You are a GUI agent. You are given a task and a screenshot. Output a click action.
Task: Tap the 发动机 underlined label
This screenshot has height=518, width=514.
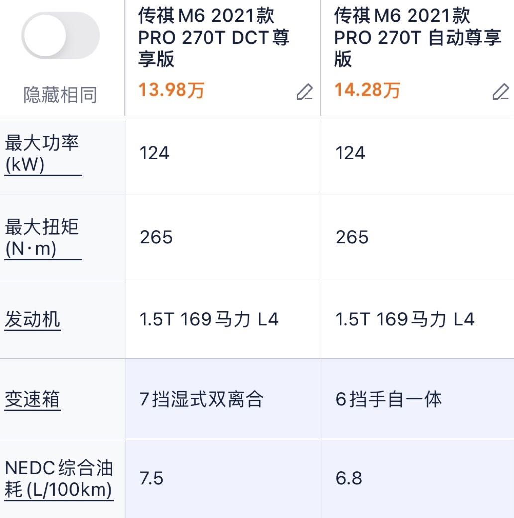32,320
